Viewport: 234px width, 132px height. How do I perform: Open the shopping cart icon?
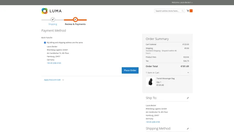188,11
